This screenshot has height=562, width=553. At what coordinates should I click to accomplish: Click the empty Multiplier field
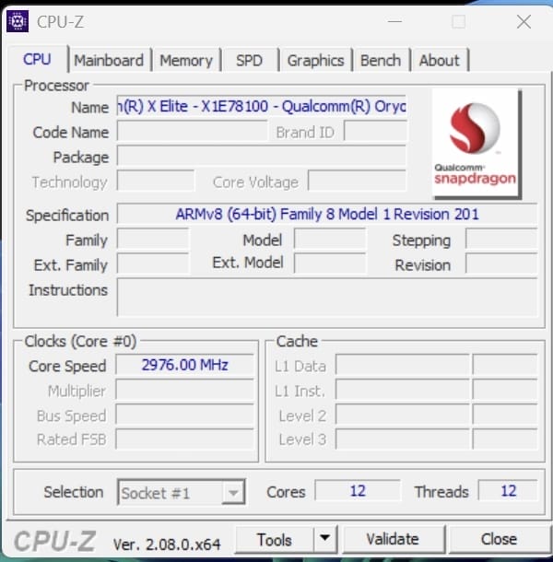coord(184,390)
